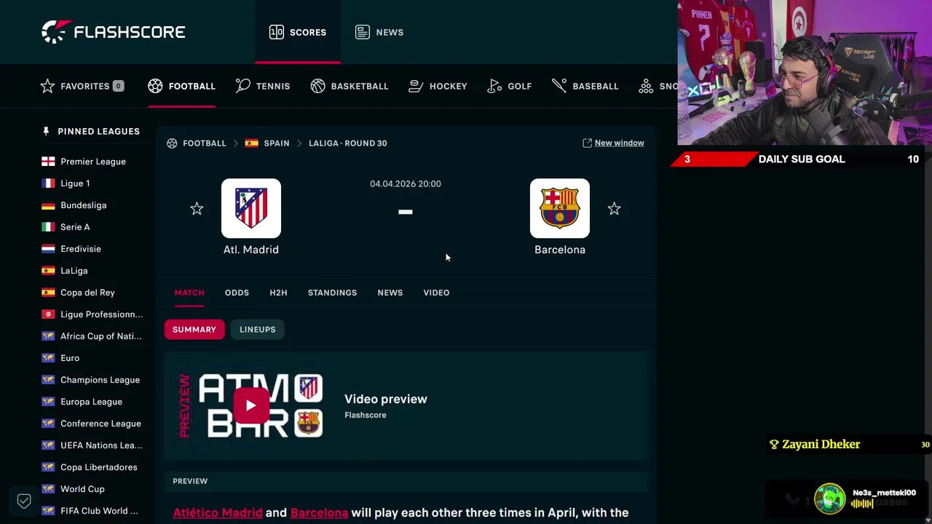Switch to the H2H tab
This screenshot has height=524, width=932.
[278, 293]
